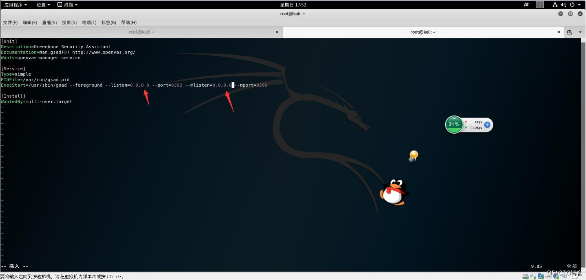Open the 编辑(E) menu
Image resolution: width=586 pixels, height=280 pixels.
pos(30,23)
